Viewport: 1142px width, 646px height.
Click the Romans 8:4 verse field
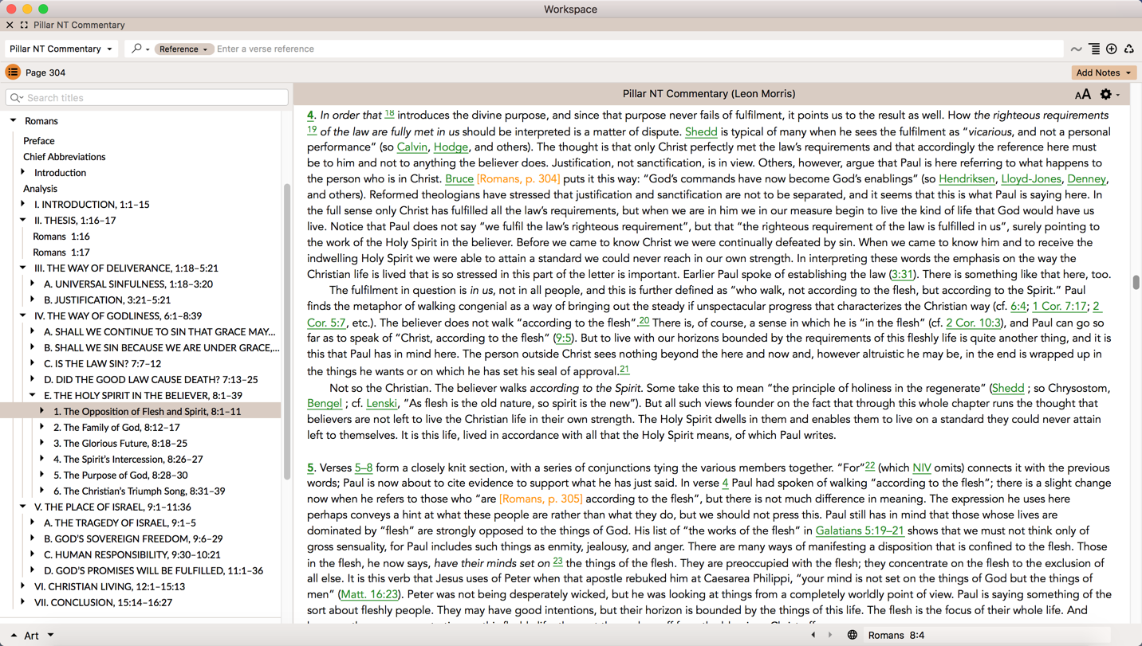coord(988,635)
